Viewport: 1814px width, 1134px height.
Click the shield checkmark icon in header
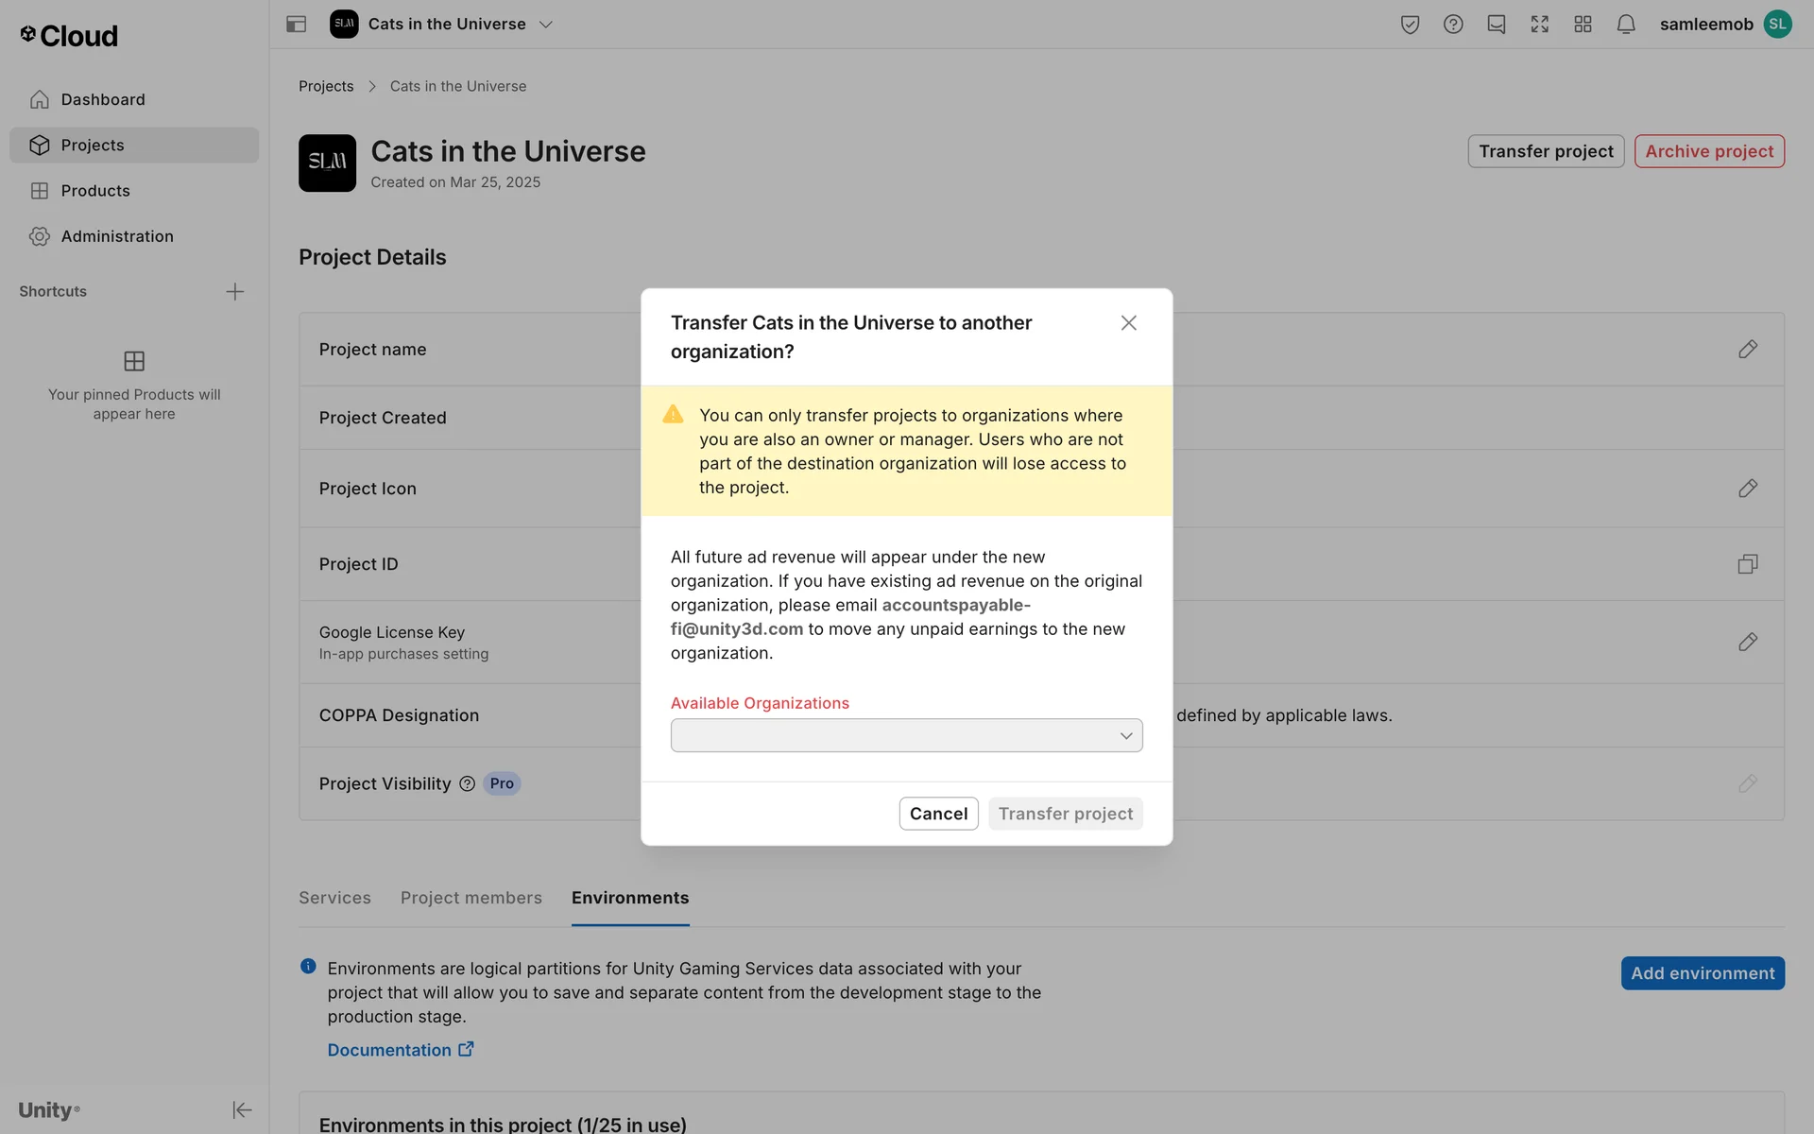tap(1410, 25)
